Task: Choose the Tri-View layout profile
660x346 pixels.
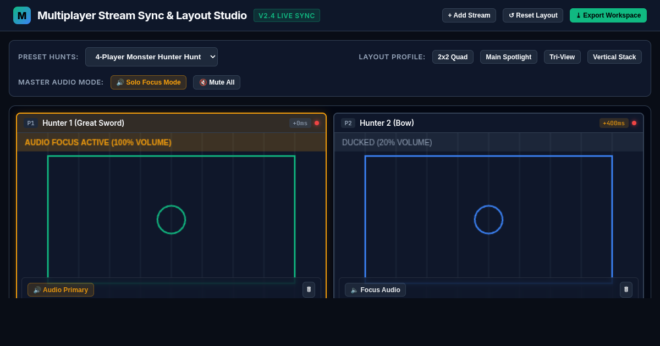Action: [562, 57]
